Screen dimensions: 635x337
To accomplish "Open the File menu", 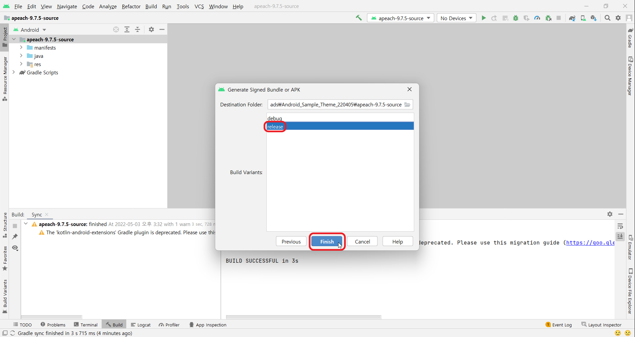I will [18, 6].
